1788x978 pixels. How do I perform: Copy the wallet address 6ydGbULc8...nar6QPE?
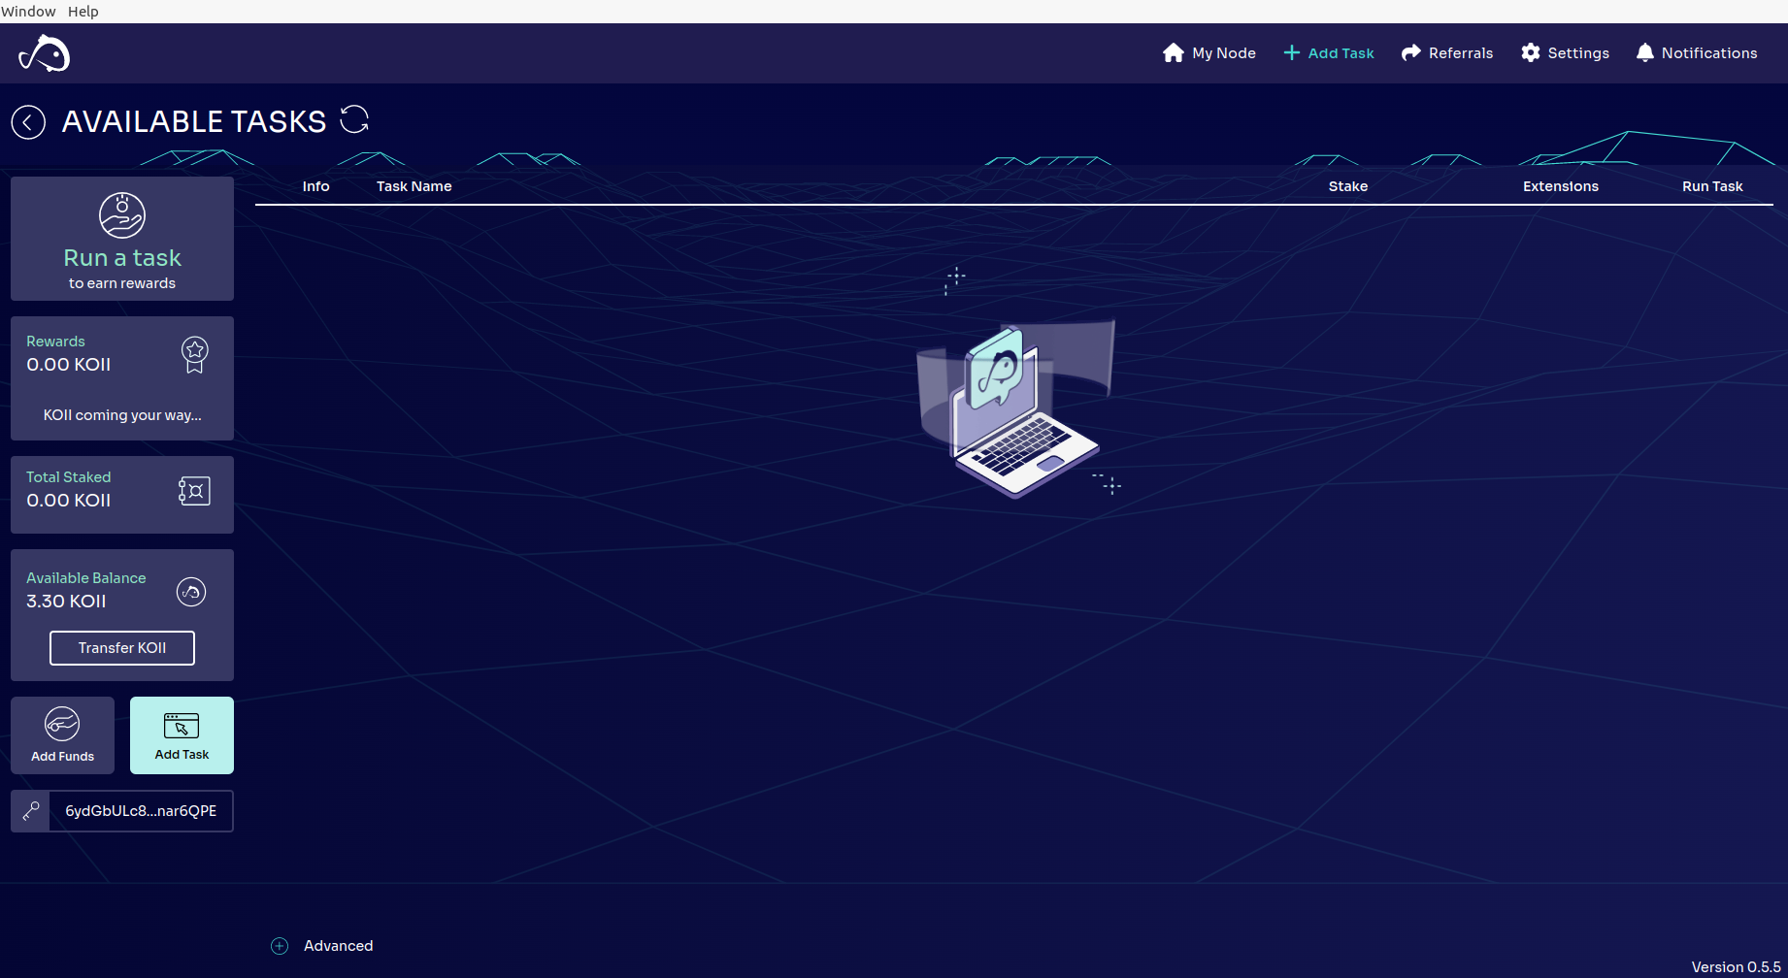click(x=141, y=811)
